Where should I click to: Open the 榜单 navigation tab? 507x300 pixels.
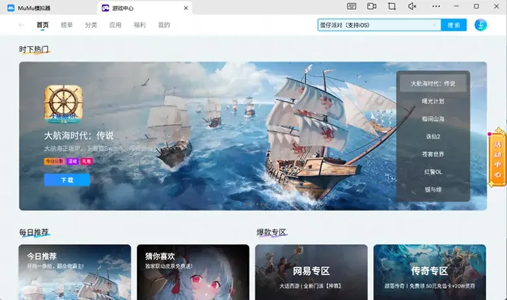tap(67, 25)
